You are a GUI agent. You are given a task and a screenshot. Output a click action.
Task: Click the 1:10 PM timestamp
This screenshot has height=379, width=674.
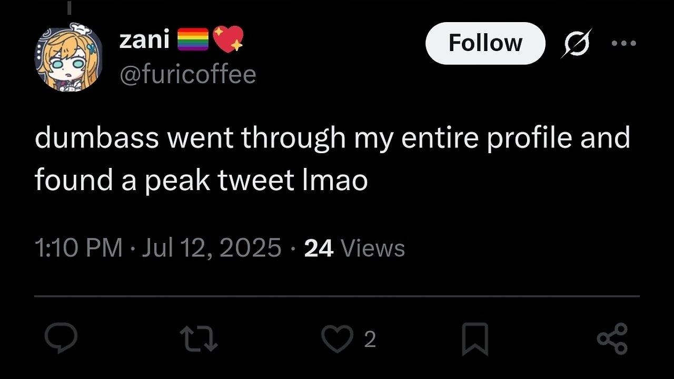click(x=78, y=248)
